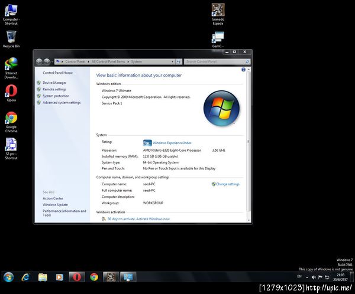Screen dimensions: 355x294
Task: Click Activate Windows now link
Action: point(153,219)
